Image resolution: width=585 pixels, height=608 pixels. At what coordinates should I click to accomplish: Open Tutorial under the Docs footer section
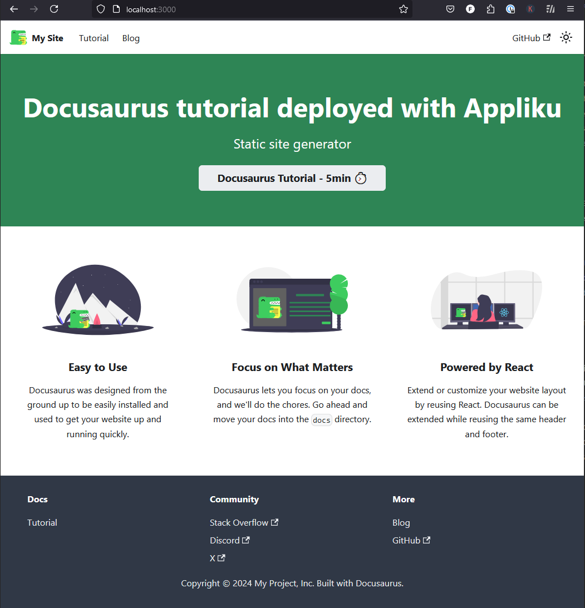[x=42, y=522]
